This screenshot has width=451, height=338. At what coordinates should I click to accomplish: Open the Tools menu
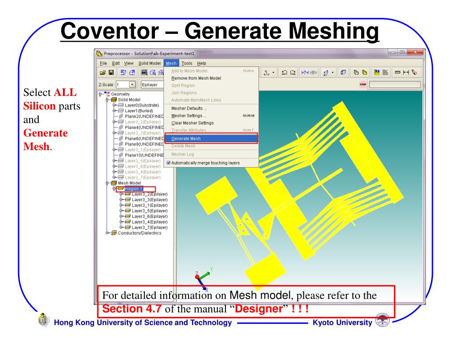tap(187, 63)
